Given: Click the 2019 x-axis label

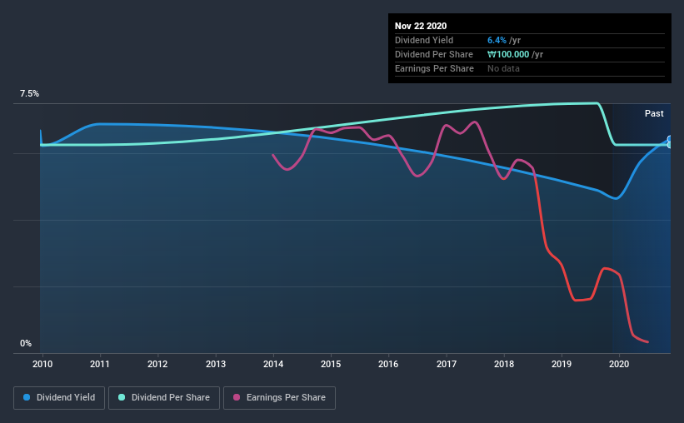Looking at the screenshot, I should click(562, 364).
